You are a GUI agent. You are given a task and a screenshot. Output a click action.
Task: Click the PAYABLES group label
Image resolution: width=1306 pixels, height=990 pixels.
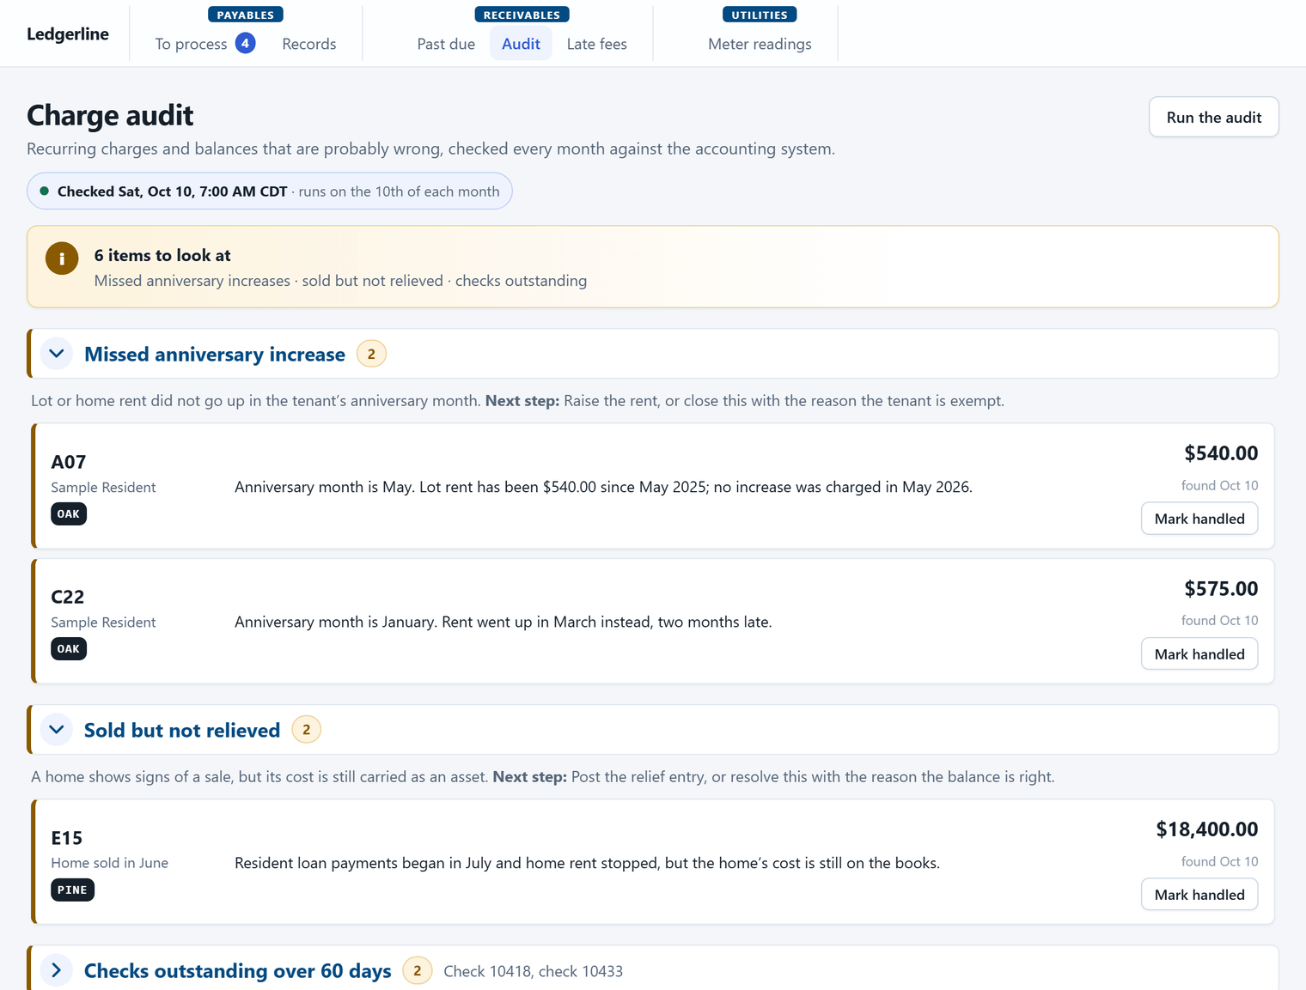(x=246, y=15)
